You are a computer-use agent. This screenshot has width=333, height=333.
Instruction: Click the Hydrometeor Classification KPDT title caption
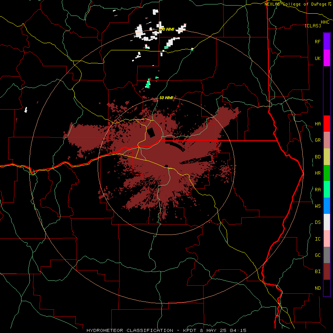click(166, 330)
